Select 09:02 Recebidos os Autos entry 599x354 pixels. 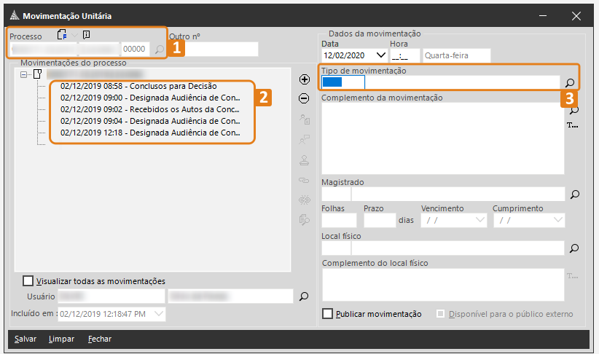coord(149,109)
